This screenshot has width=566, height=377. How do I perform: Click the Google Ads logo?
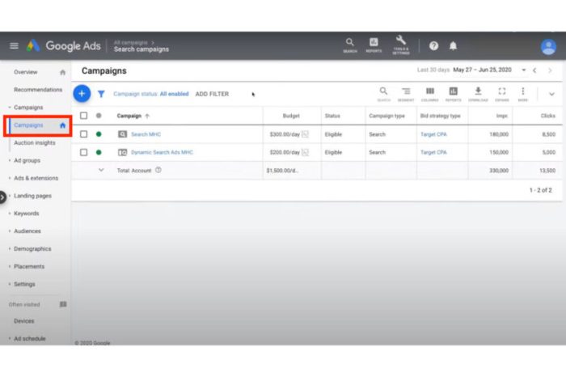(x=64, y=46)
